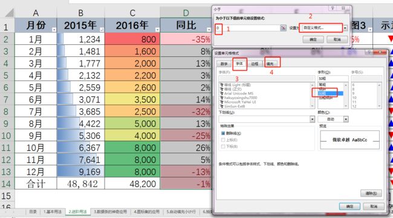The width and height of the screenshot is (393, 218).
Task: Select size 12 in the font size list
Action: pyautogui.click(x=354, y=106)
